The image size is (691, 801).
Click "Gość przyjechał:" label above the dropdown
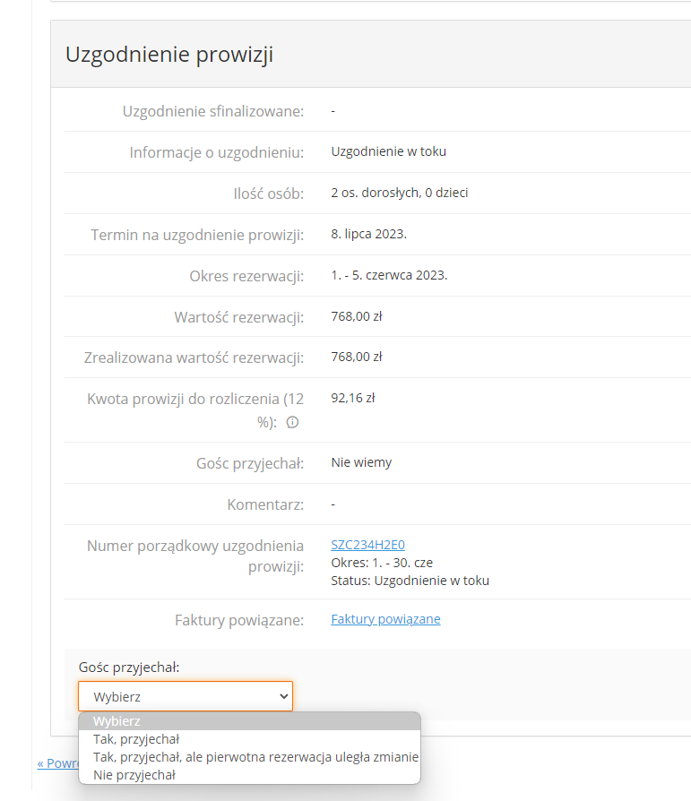pos(129,667)
